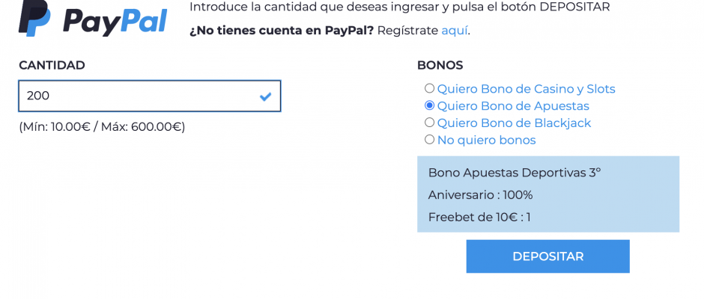This screenshot has height=299, width=704.
Task: Click the Mín/Máx deposit limits text
Action: tap(102, 127)
